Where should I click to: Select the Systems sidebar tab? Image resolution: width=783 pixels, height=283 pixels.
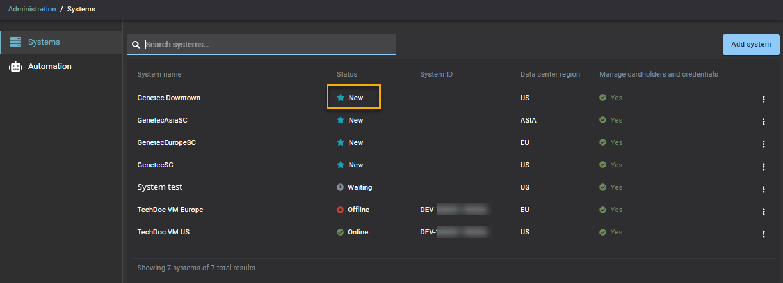click(x=44, y=42)
